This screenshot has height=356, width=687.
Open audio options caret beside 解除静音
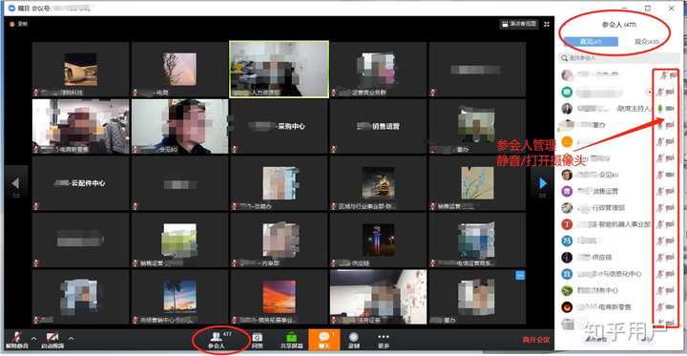pos(33,339)
